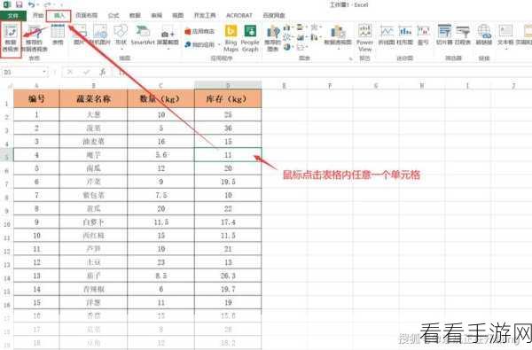Expand the column chart type dropdown arrow
Image resolution: width=532 pixels, height=350 pixels.
(x=293, y=27)
